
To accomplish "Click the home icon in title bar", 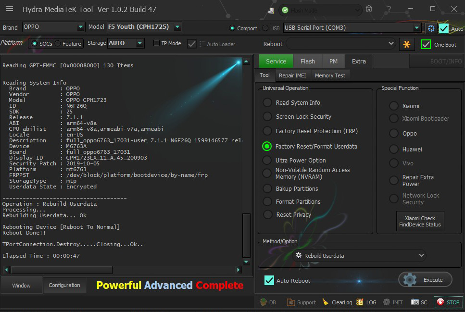I will (x=369, y=9).
